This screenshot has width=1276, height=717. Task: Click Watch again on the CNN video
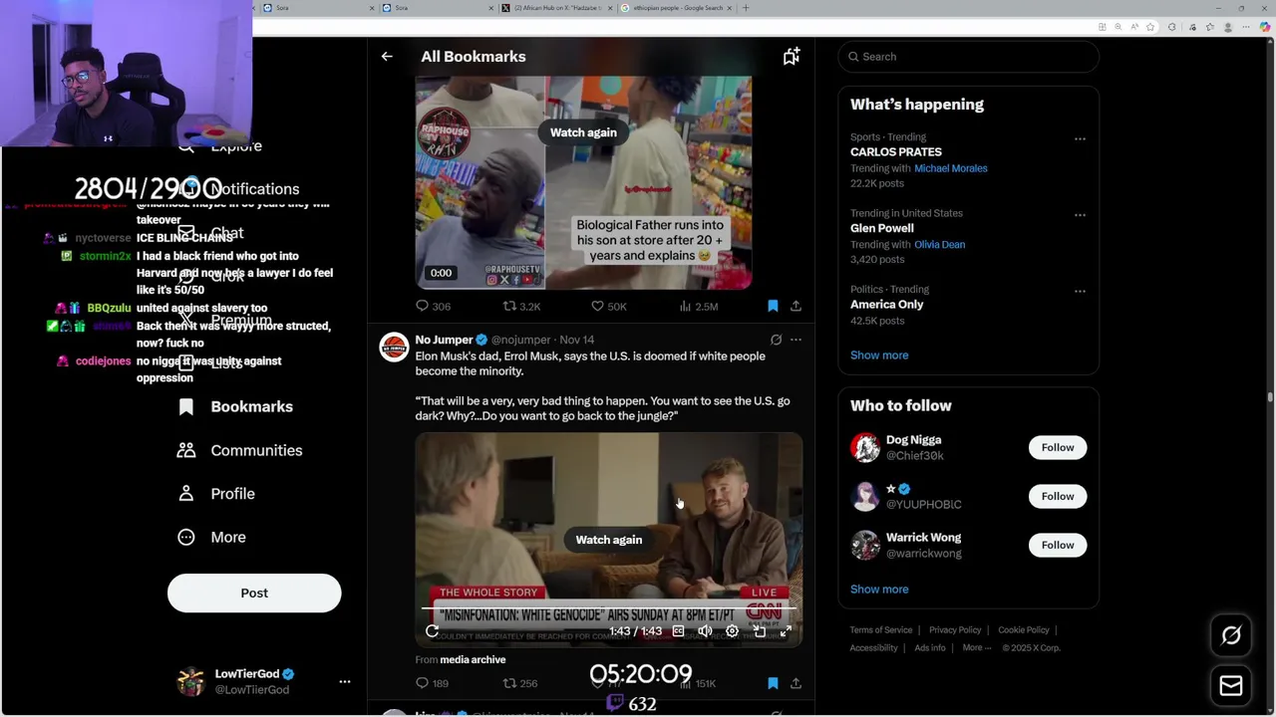[x=608, y=540]
